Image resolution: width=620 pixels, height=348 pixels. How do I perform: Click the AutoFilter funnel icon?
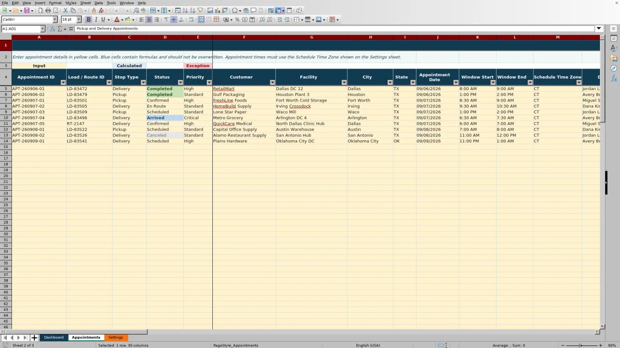tap(200, 10)
